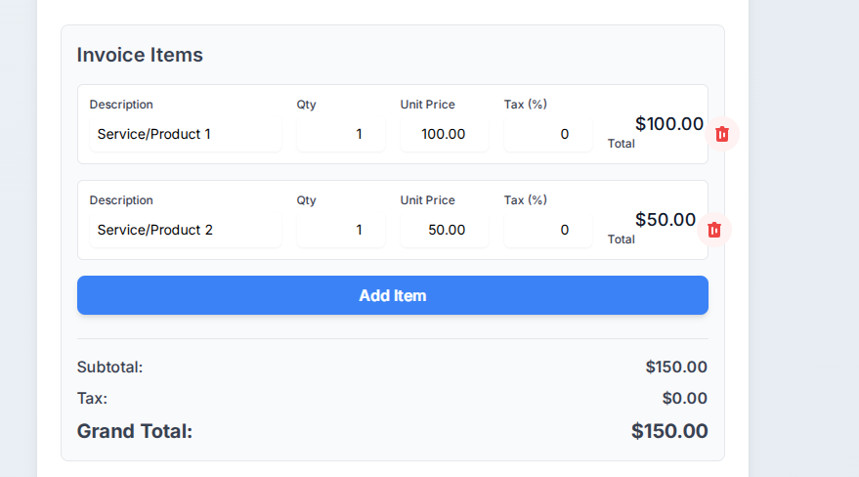Select the Qty field of first item

coord(341,134)
